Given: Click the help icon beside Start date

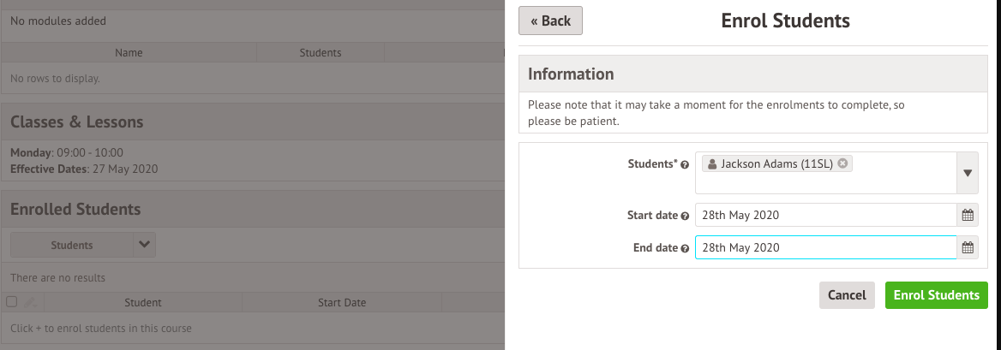Looking at the screenshot, I should click(x=685, y=216).
